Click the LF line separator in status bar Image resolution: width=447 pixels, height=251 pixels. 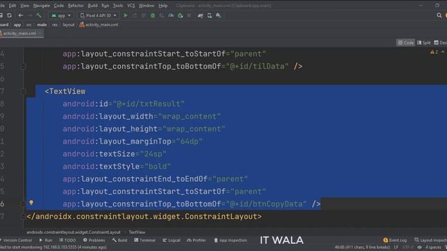point(396,248)
